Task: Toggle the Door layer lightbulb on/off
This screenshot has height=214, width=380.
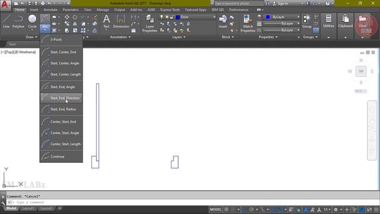Action: pyautogui.click(x=161, y=17)
